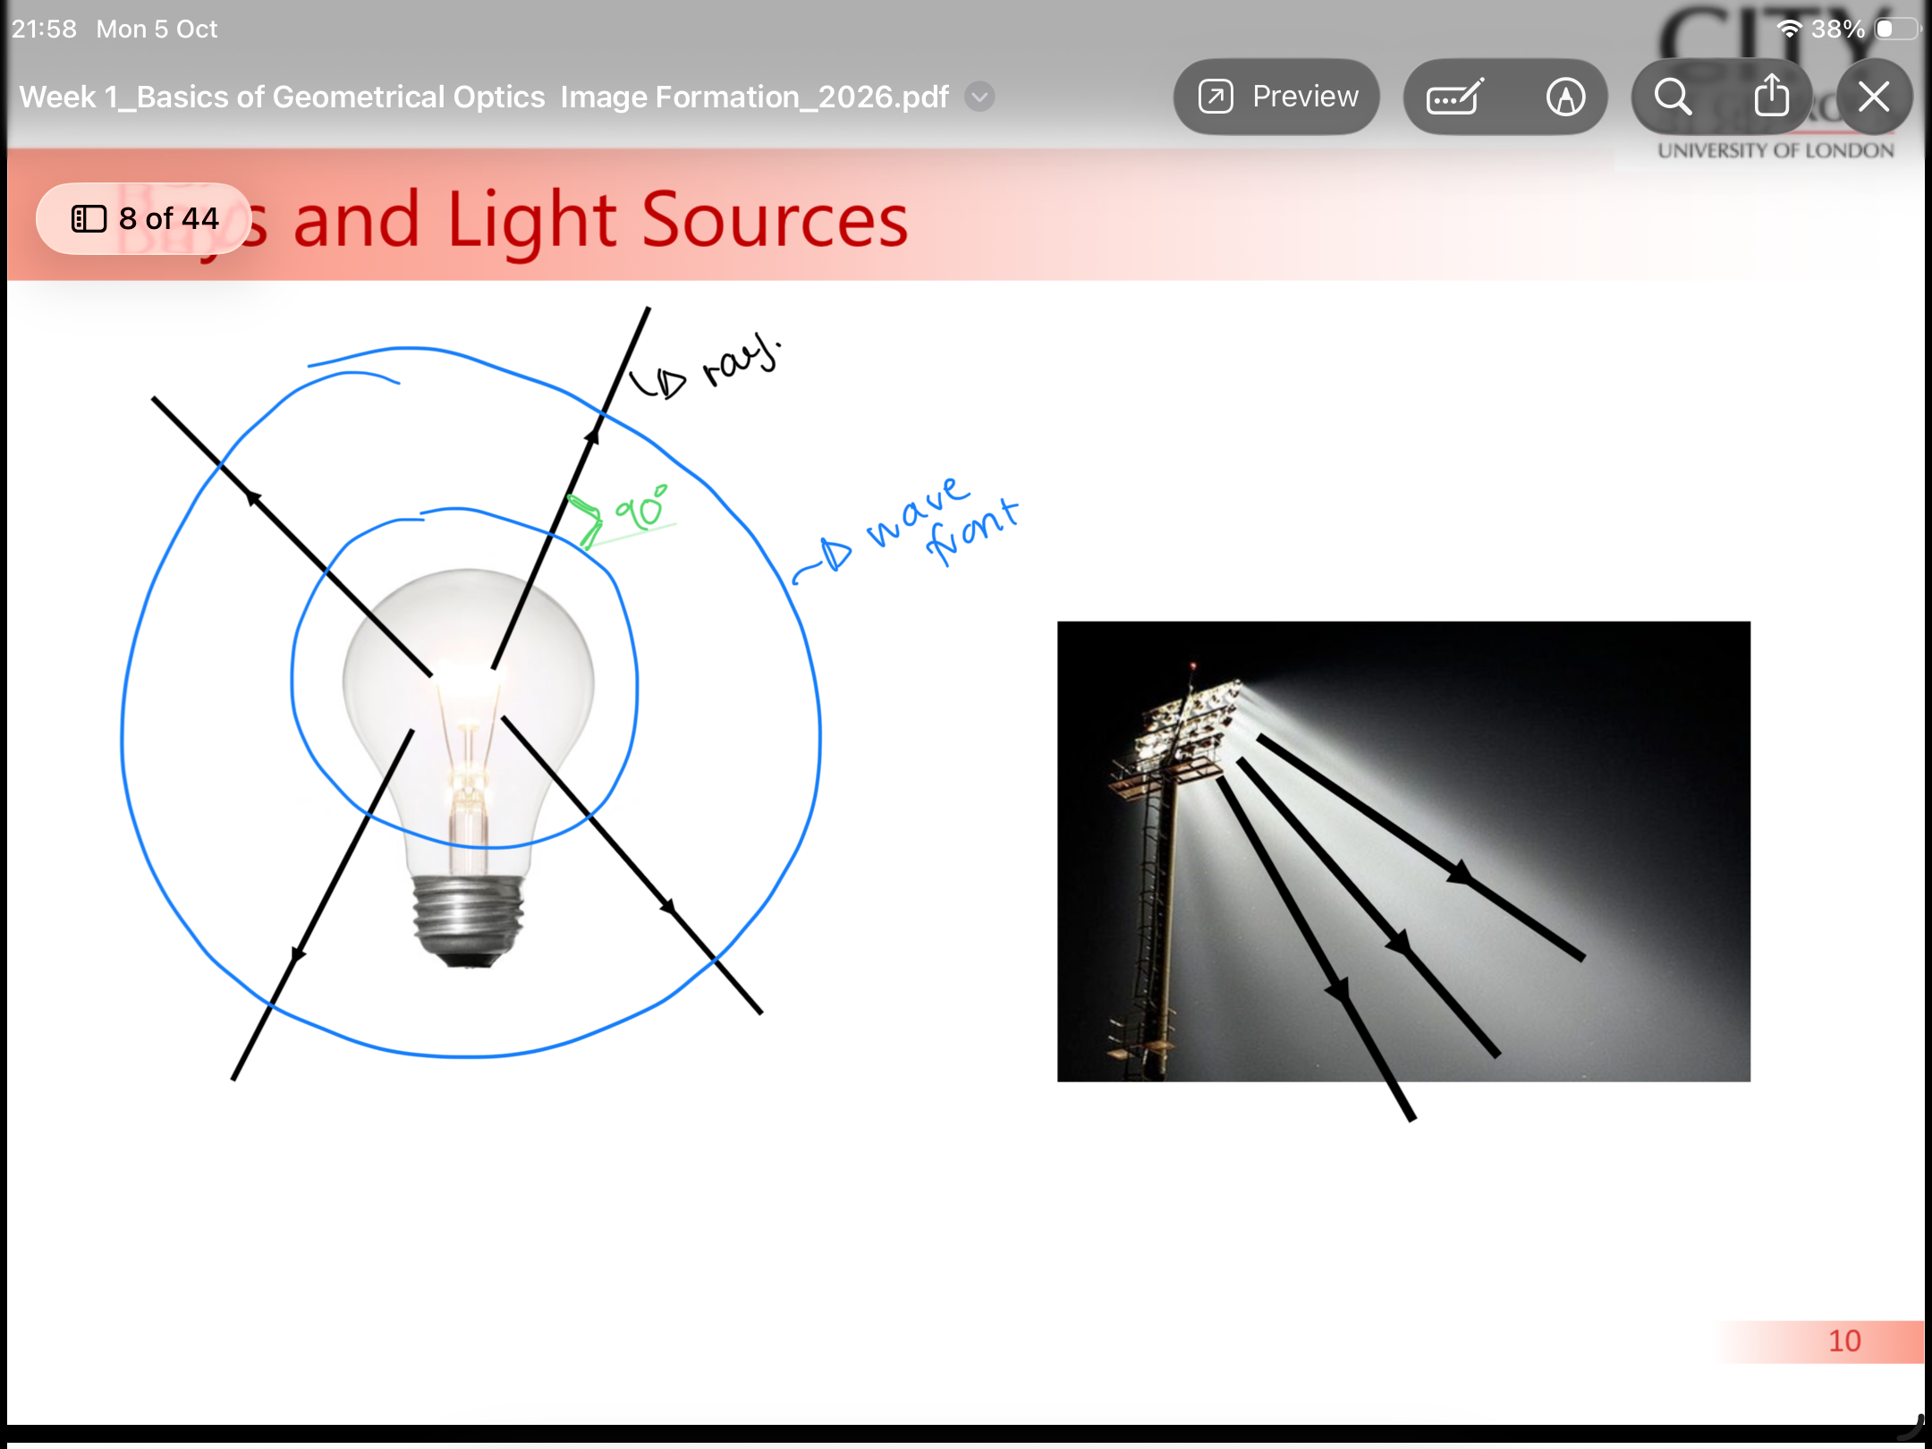
Task: Tap the Wi-Fi status icon
Action: 1788,29
